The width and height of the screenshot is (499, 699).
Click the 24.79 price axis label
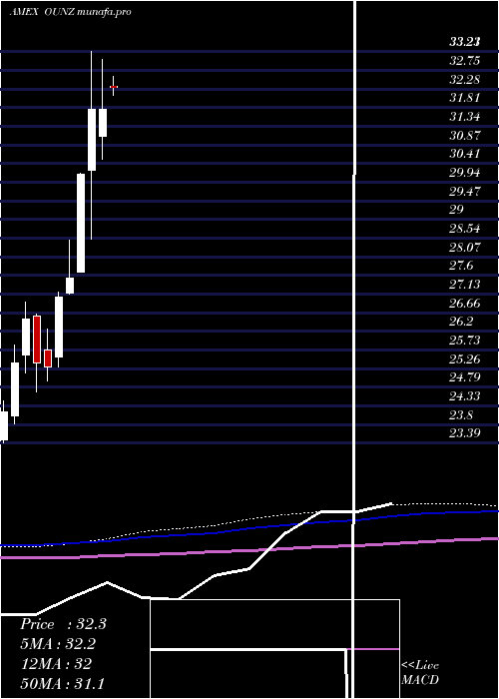(465, 377)
